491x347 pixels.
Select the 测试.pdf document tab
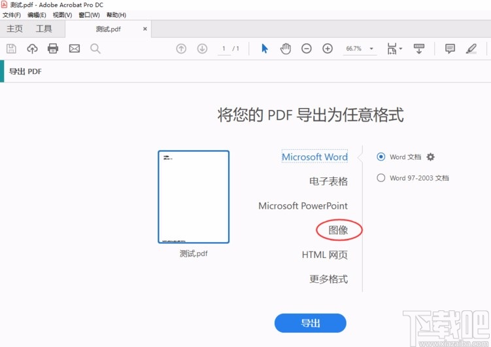point(108,29)
